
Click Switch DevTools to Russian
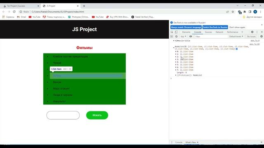coord(215,27)
